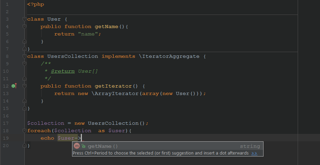This screenshot has height=165, width=320.
Task: Click 'UsersCollection()' constructor call on line 17
Action: (x=117, y=123)
